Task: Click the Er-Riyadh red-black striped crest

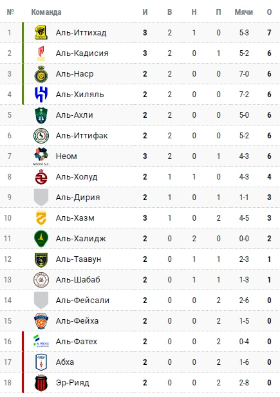Action: pos(41,383)
